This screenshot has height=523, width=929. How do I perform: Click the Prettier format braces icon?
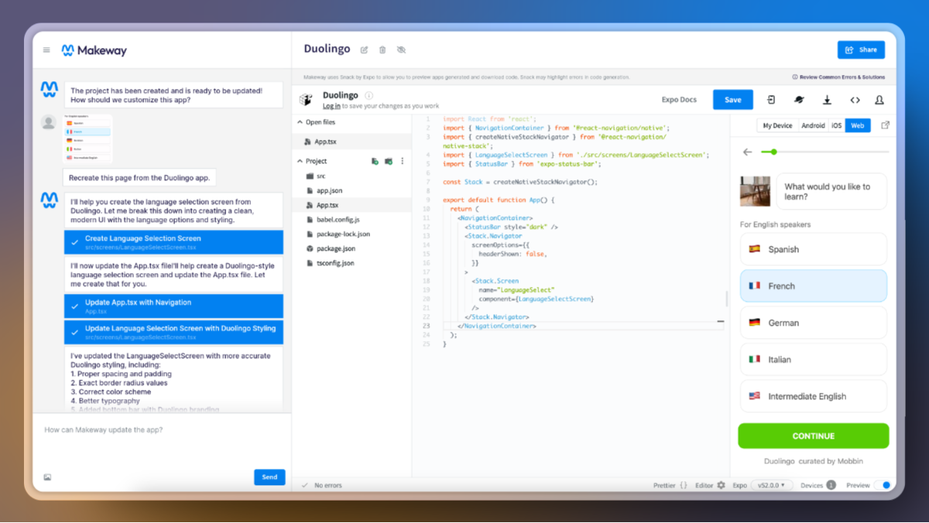click(684, 485)
